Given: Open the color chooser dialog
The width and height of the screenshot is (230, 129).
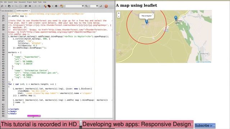Looking at the screenshot, I should [x=61, y=6].
